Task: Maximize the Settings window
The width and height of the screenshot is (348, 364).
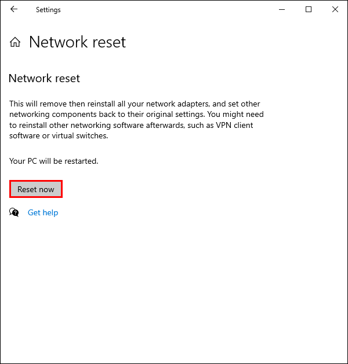Action: pos(309,9)
